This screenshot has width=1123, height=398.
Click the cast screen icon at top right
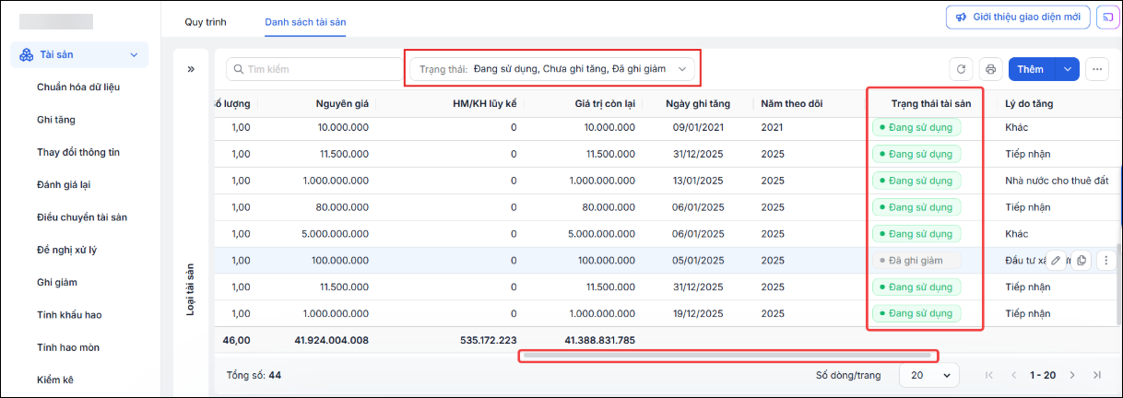pyautogui.click(x=1106, y=18)
